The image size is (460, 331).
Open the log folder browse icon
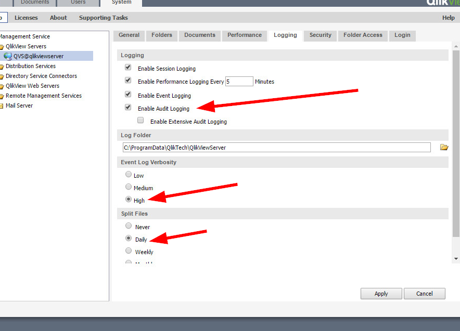pos(444,147)
